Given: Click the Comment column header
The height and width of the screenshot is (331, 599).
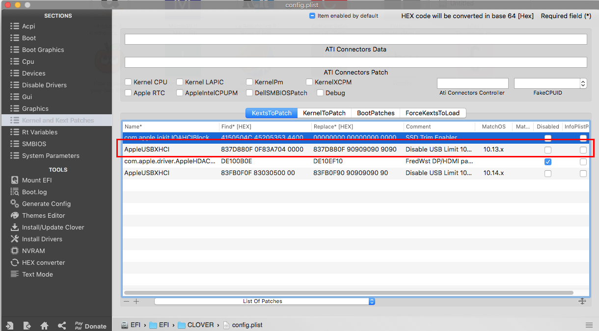Looking at the screenshot, I should (440, 127).
